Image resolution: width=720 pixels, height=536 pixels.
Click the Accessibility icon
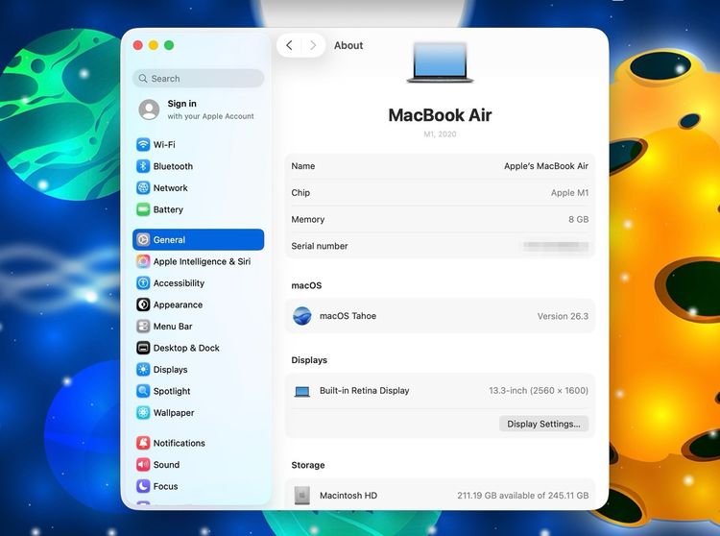(143, 283)
